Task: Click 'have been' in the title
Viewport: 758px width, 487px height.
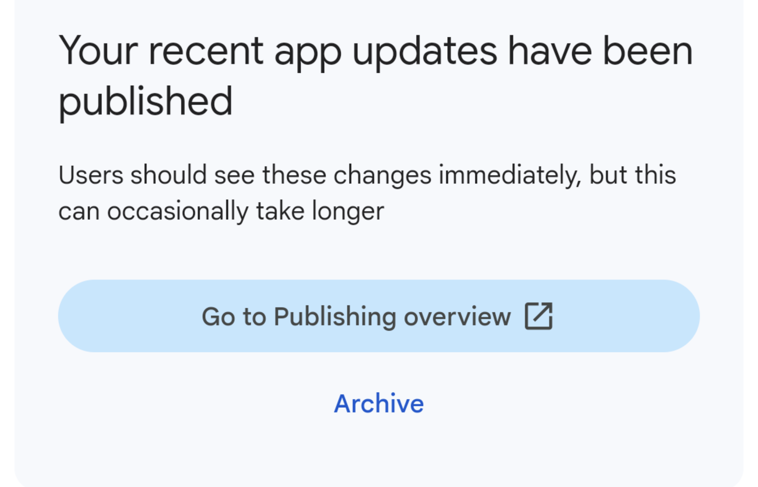Action: pyautogui.click(x=600, y=52)
